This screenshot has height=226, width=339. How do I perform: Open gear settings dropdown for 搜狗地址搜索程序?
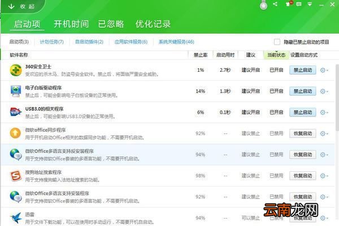[324, 176]
